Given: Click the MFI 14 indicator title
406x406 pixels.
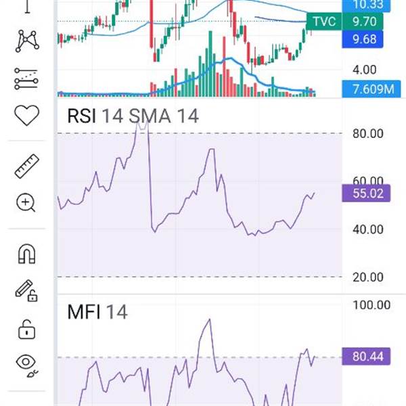Looking at the screenshot, I should pos(97,312).
